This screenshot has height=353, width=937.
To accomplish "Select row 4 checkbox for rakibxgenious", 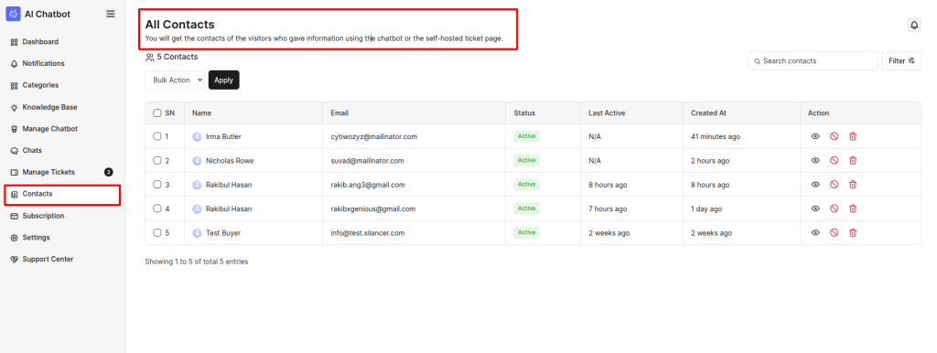I will (157, 209).
